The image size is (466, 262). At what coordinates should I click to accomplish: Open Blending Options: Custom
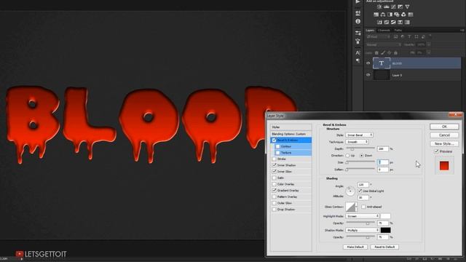pyautogui.click(x=291, y=134)
